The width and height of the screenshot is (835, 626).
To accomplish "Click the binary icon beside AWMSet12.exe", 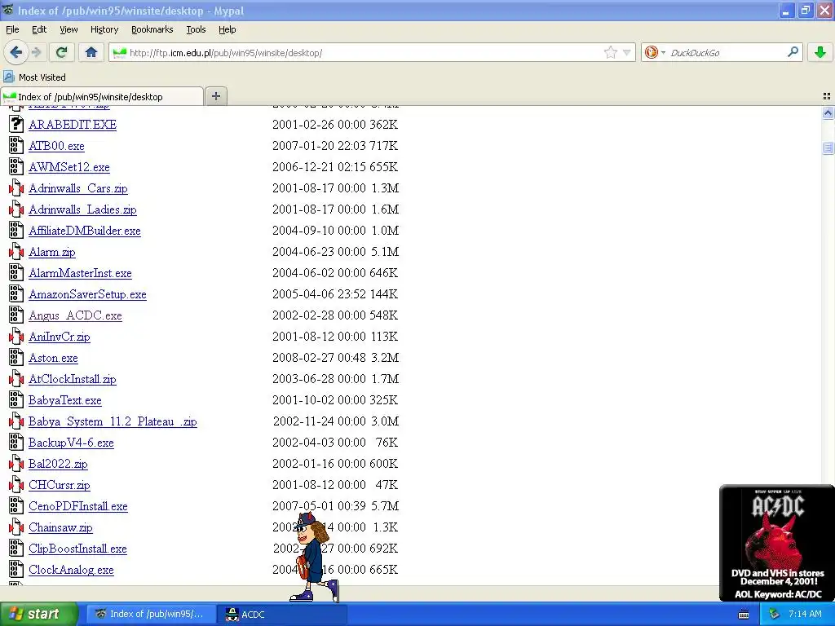I will click(x=16, y=166).
